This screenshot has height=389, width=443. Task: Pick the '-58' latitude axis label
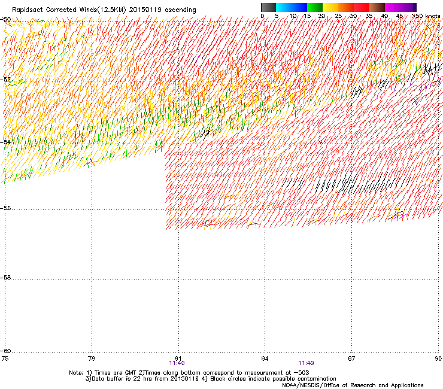[5, 278]
